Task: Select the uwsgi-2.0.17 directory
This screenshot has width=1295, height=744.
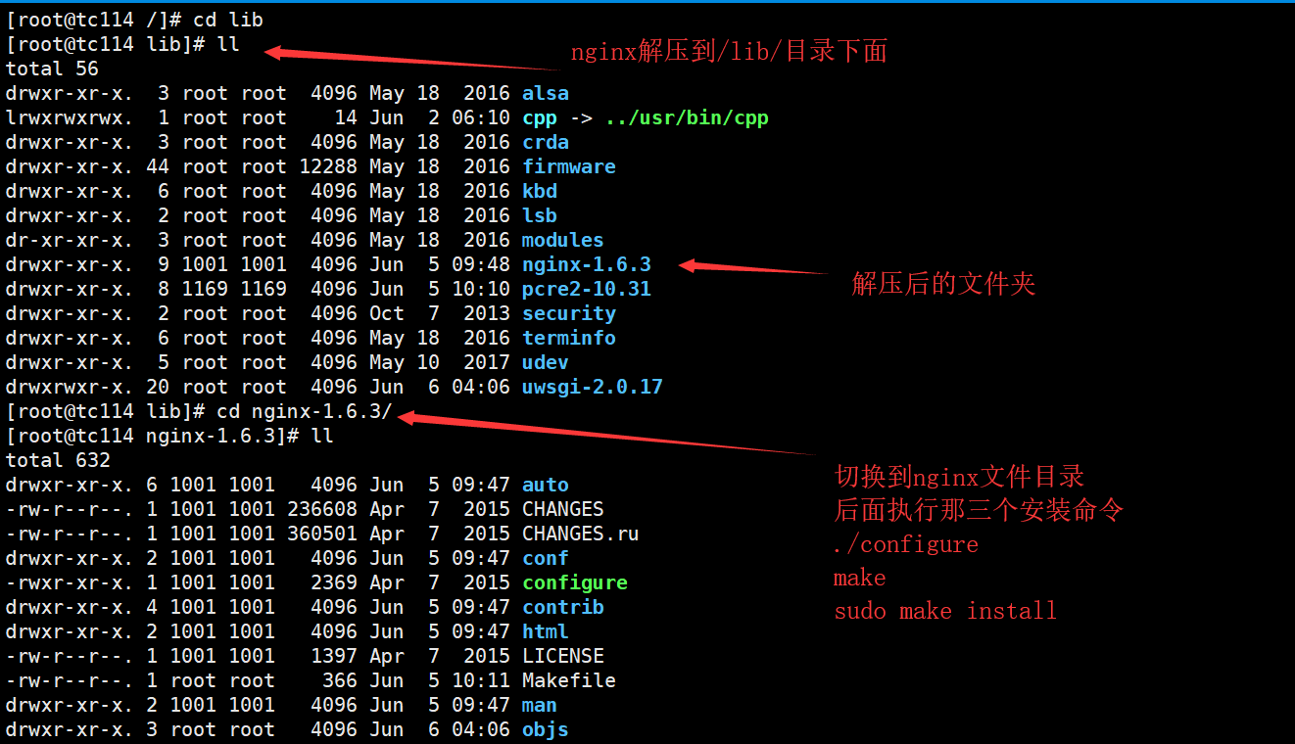Action: (x=592, y=386)
